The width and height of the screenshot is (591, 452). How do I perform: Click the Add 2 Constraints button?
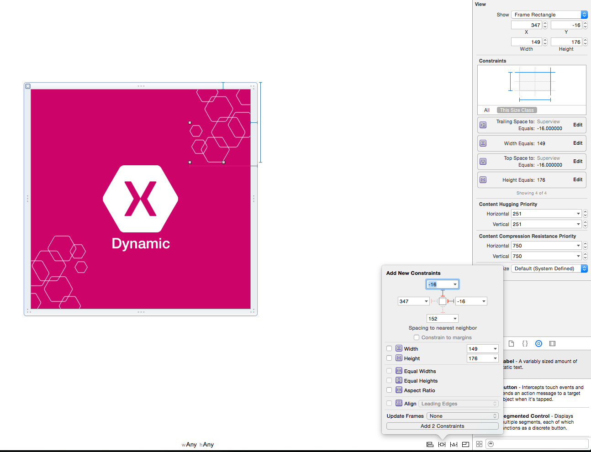coord(442,426)
